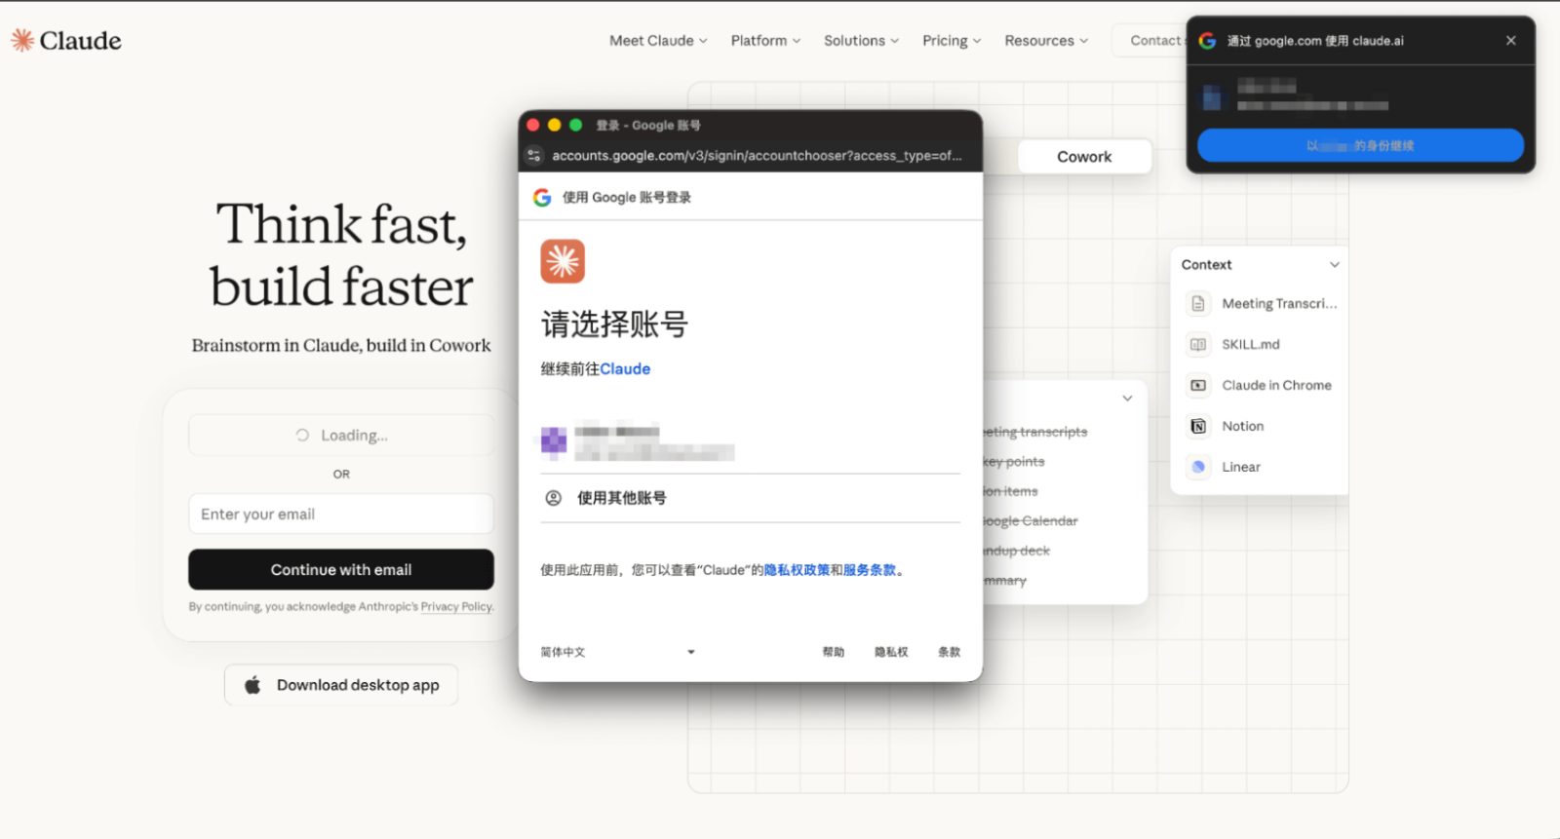Open the Solutions menu

pyautogui.click(x=861, y=41)
